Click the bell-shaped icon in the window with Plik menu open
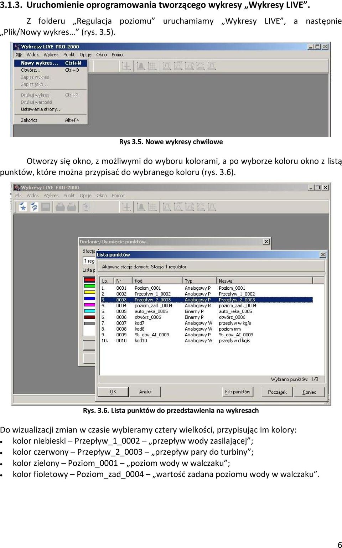Screen dimensions: 342x548 pyautogui.click(x=141, y=66)
